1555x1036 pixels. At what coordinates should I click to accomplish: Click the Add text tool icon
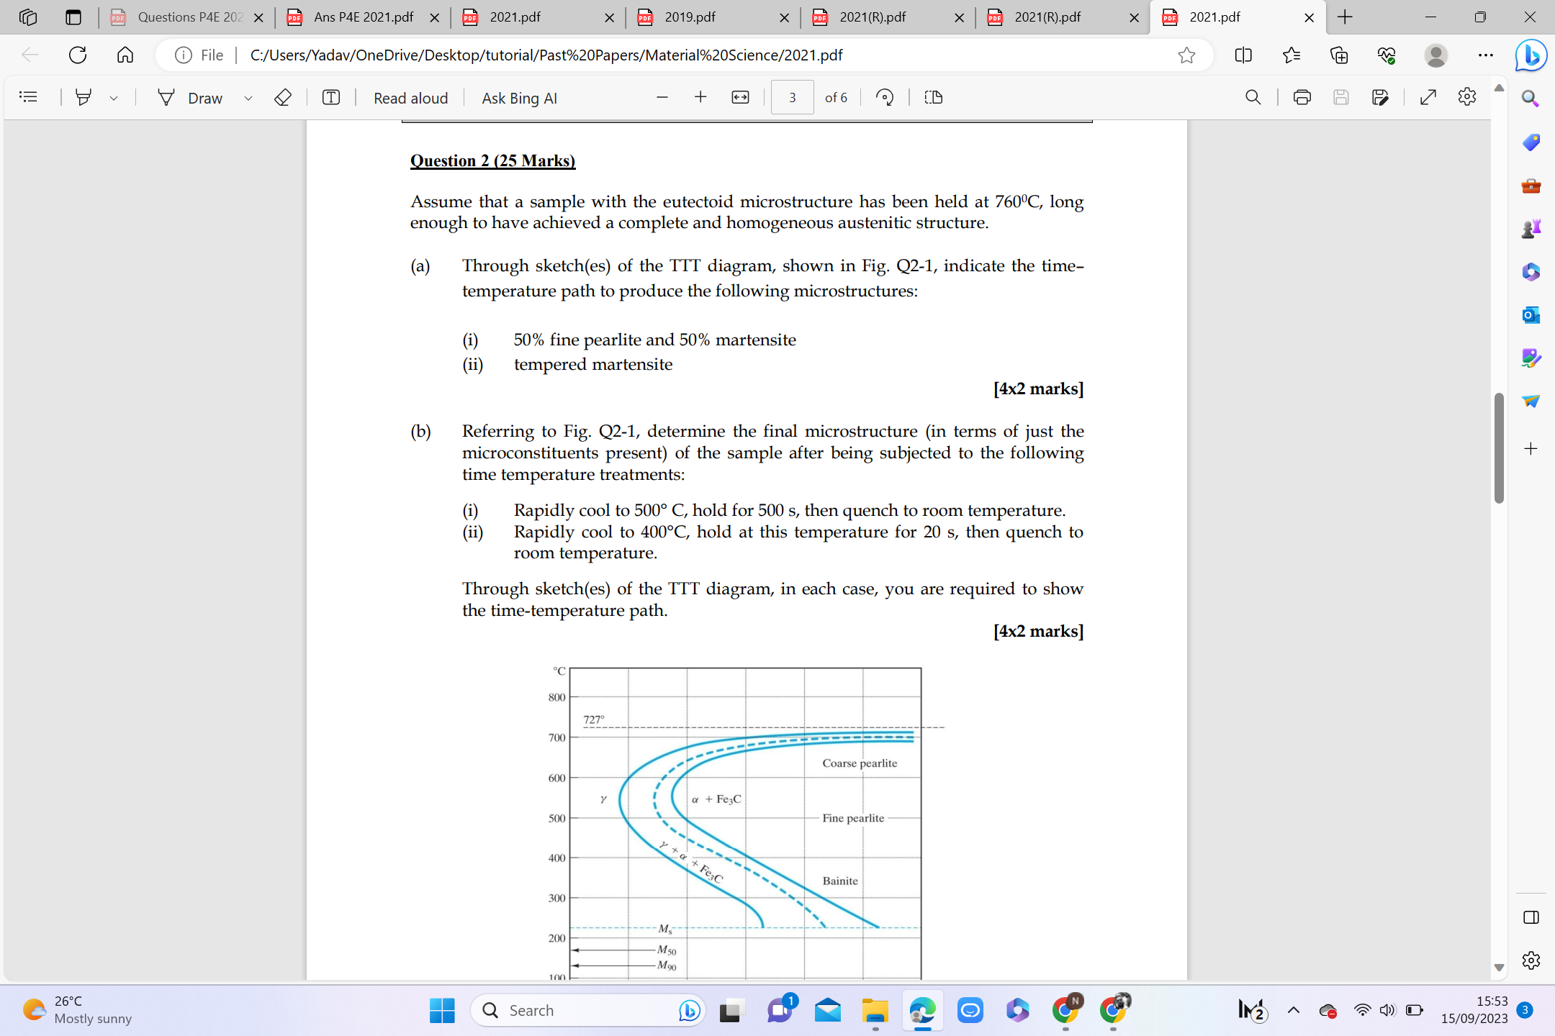(331, 97)
